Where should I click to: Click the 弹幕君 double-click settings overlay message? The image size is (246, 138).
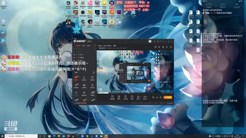pyautogui.click(x=48, y=63)
